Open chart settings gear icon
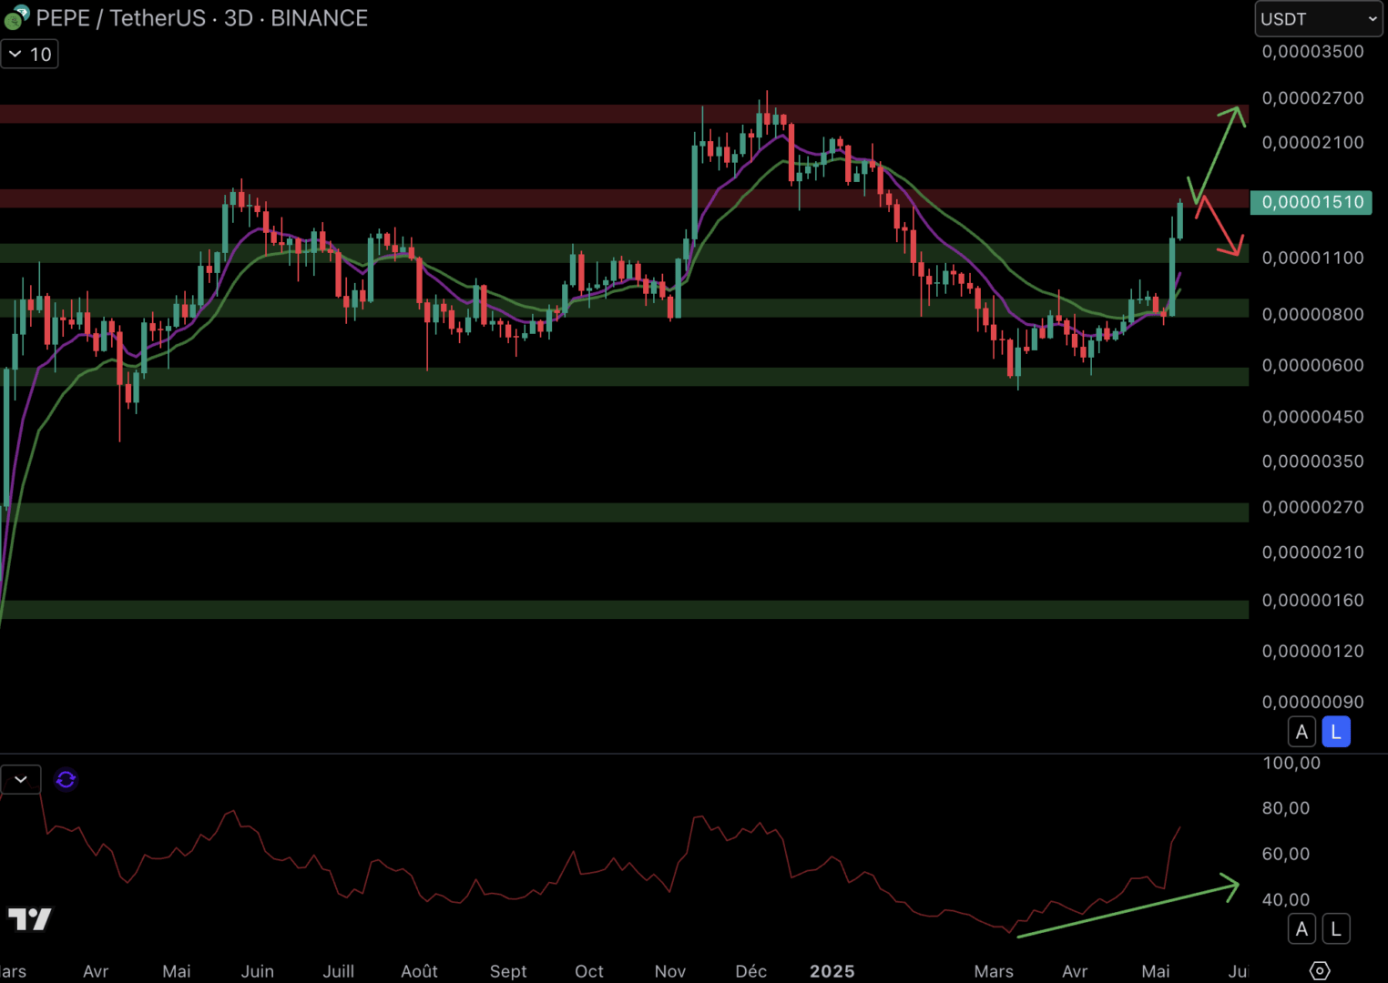Viewport: 1388px width, 983px height. coord(1320,971)
